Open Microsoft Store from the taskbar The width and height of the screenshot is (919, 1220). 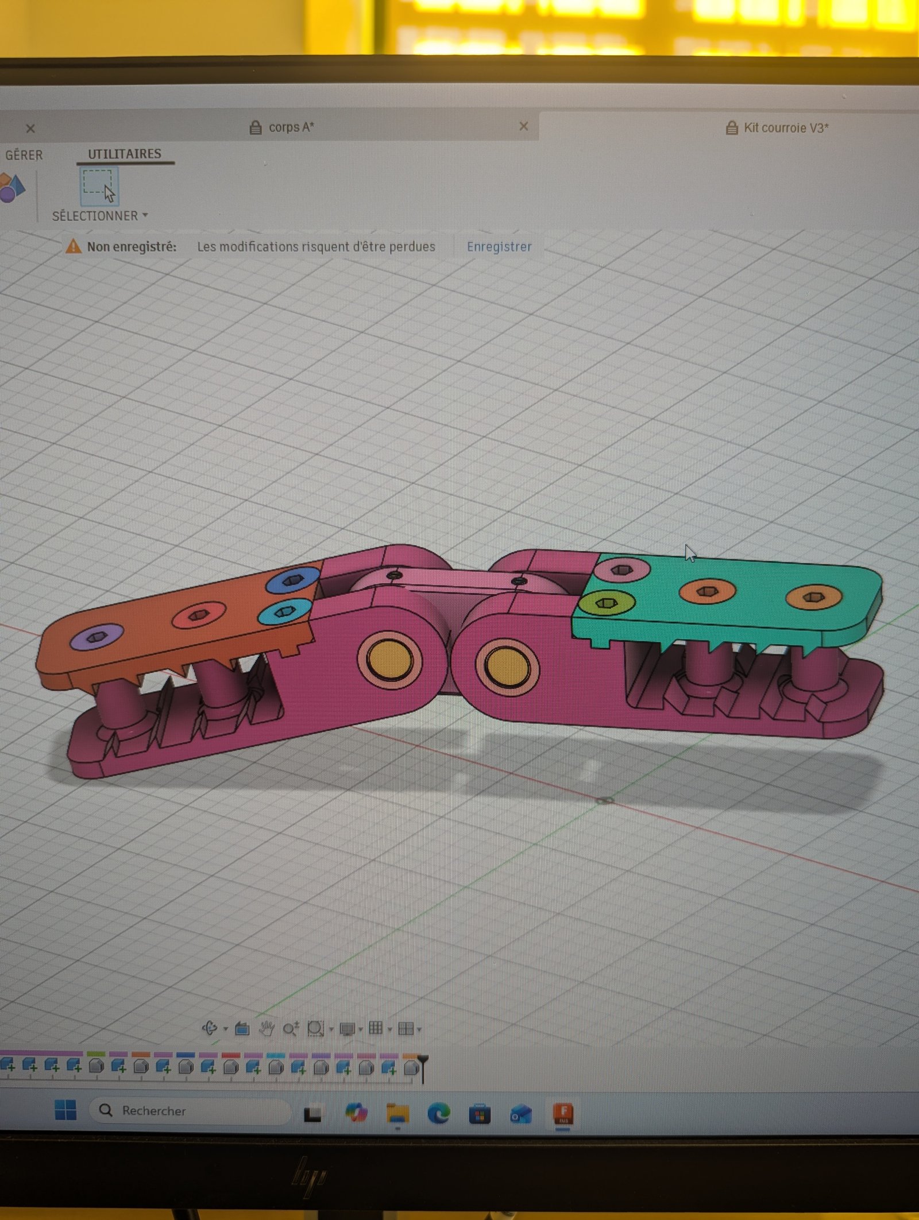pyautogui.click(x=480, y=1114)
